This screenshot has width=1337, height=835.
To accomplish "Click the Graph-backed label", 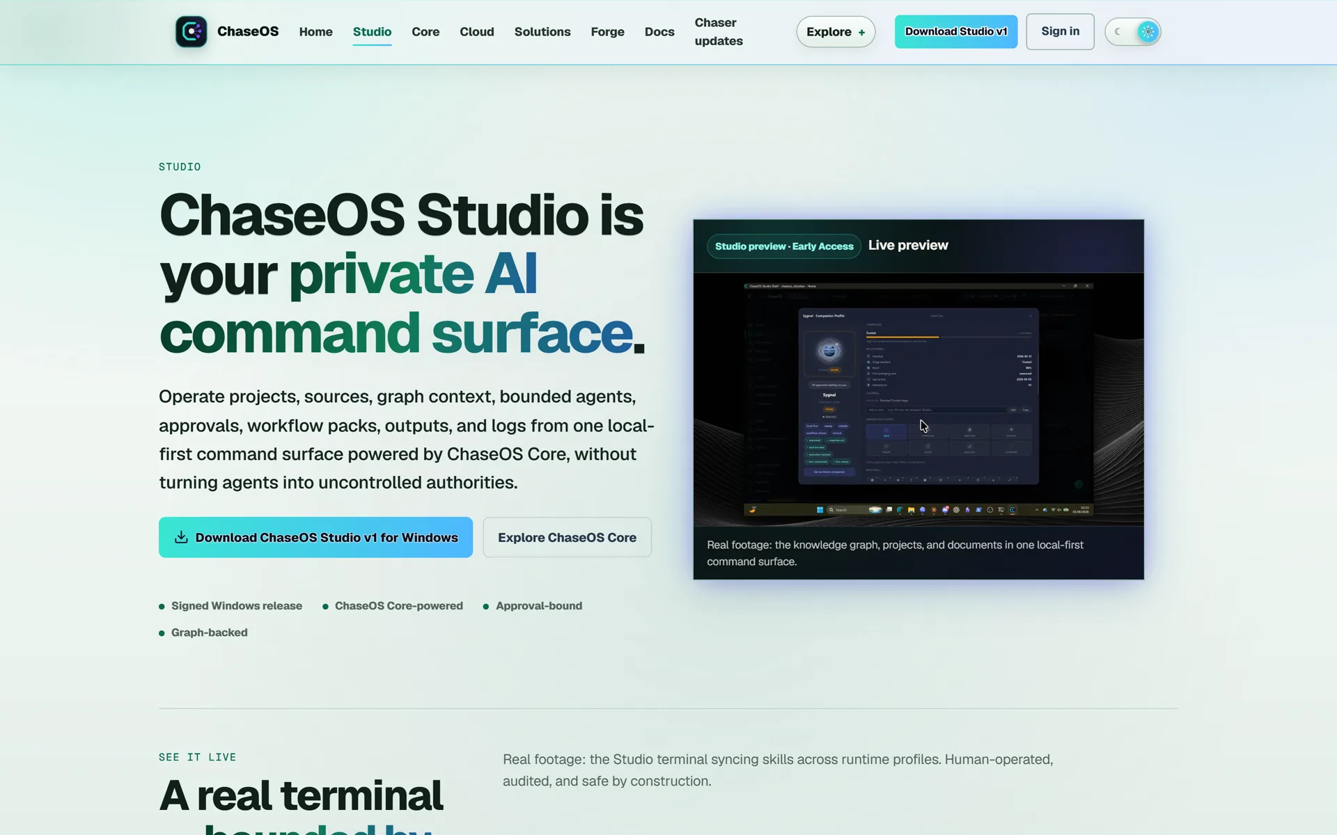I will (x=210, y=633).
